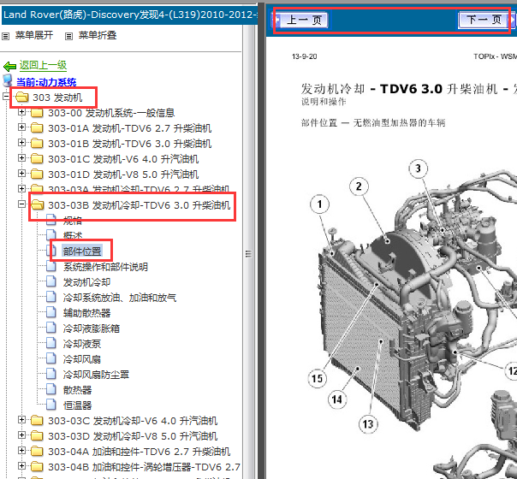Open the 冷却风扇 document
Viewport: 517px width, 479px height.
coord(82,359)
